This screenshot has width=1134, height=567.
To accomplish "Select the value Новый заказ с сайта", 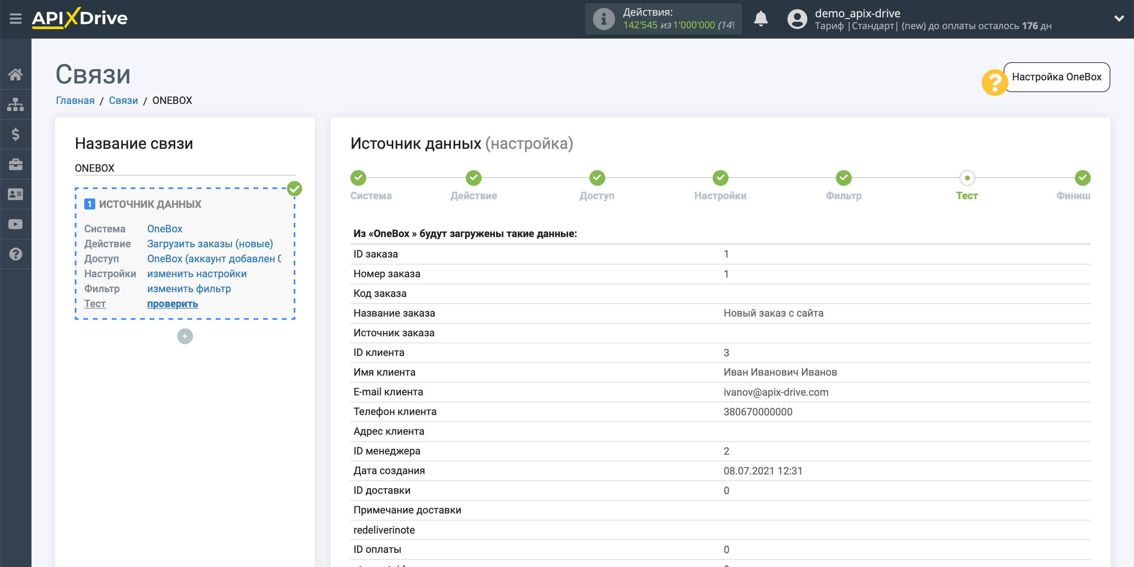I will pos(773,313).
